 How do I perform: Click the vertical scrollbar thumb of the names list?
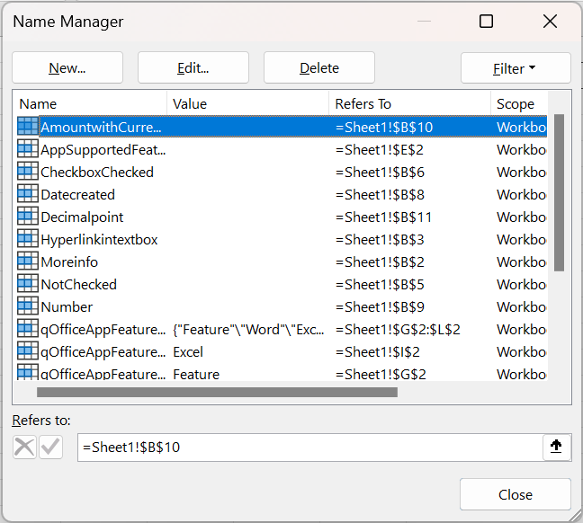(x=559, y=193)
